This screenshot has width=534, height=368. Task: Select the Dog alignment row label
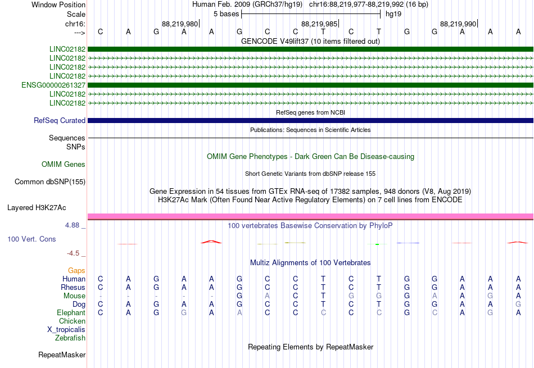pyautogui.click(x=79, y=305)
